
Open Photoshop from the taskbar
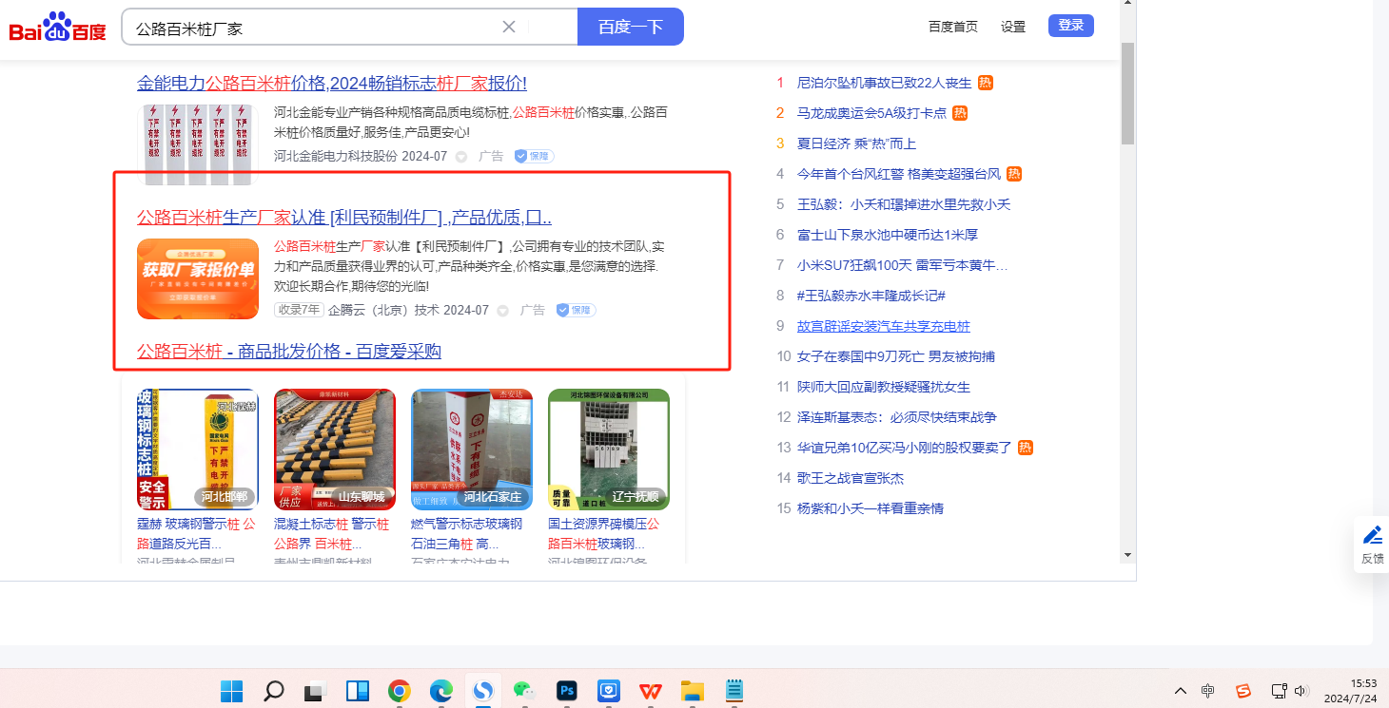[568, 691]
